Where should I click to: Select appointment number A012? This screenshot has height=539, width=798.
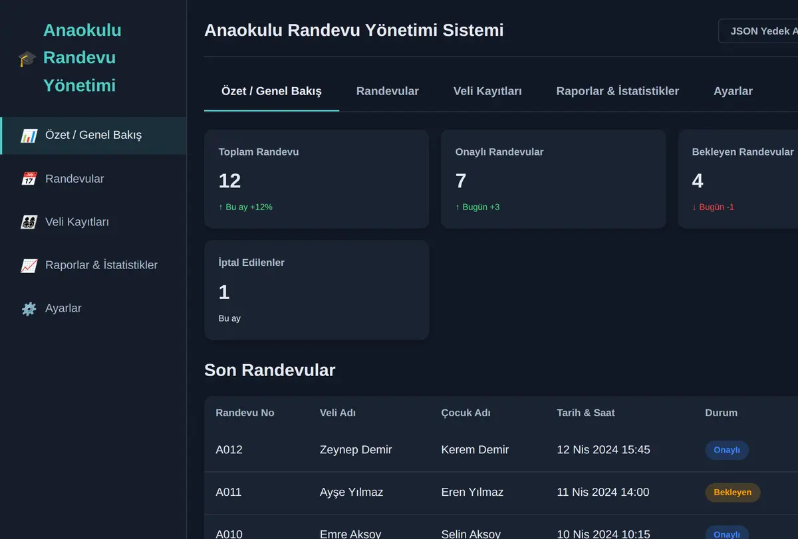coord(229,450)
